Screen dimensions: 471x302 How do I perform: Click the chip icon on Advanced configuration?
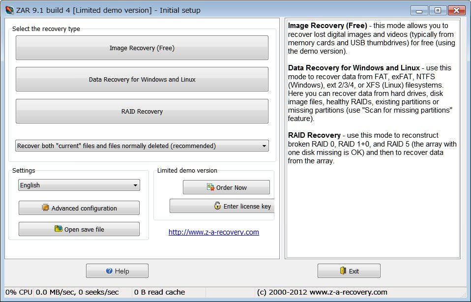[45, 208]
